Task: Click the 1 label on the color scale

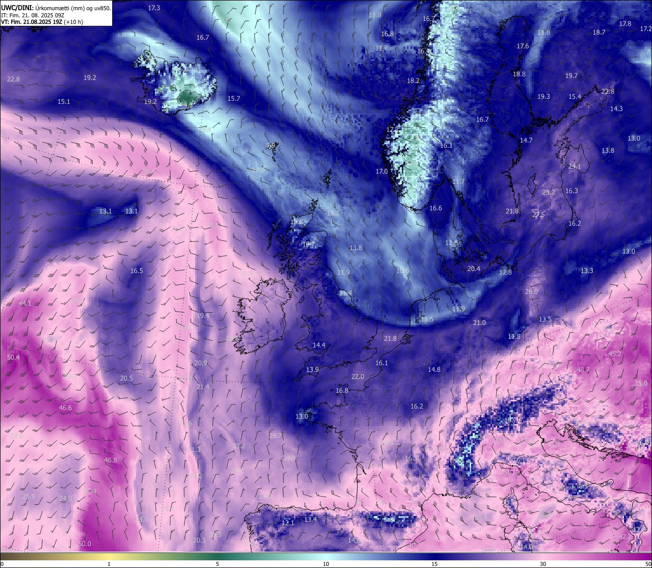Action: point(109,564)
